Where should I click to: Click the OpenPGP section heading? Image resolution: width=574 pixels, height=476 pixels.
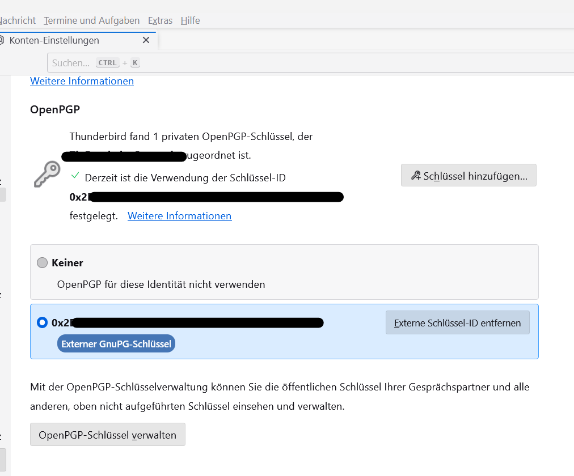55,109
